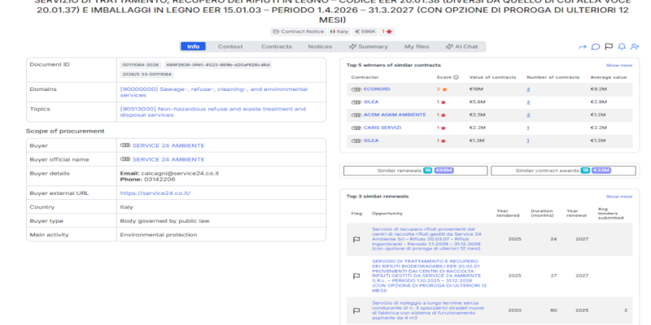Click the Score column header

[x=443, y=77]
